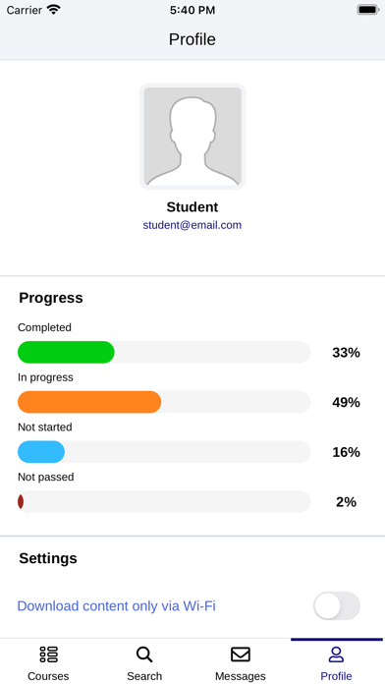The image size is (385, 684).
Task: Tap the Wi-Fi status icon
Action: pos(54,10)
